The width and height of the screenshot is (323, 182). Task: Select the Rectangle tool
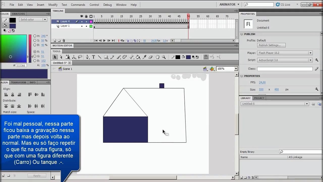click(x=106, y=57)
